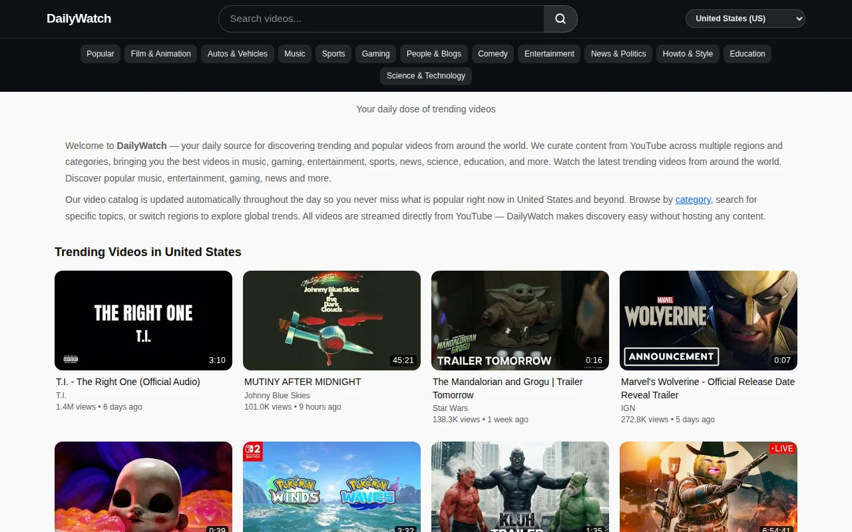Open Science & Technology category
The image size is (852, 532).
coord(426,76)
